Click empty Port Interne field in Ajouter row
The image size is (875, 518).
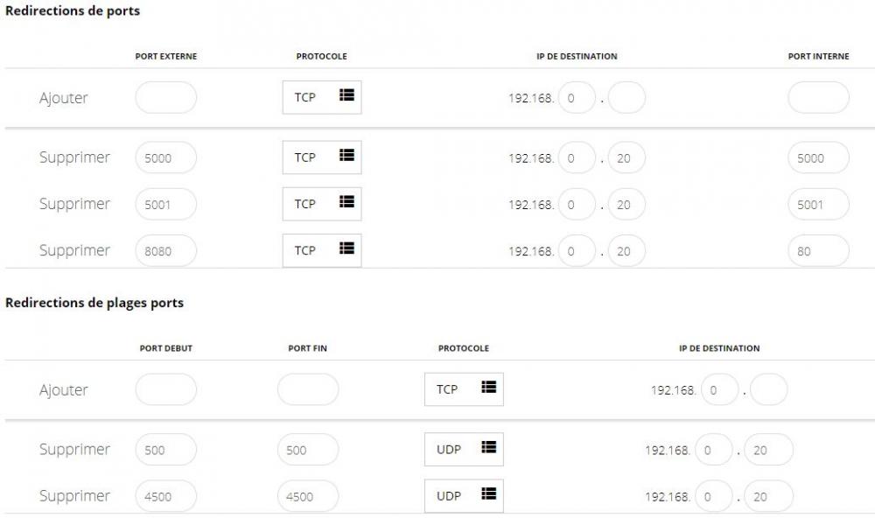(x=818, y=97)
